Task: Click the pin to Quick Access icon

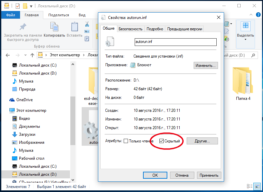Action: pyautogui.click(x=23, y=27)
